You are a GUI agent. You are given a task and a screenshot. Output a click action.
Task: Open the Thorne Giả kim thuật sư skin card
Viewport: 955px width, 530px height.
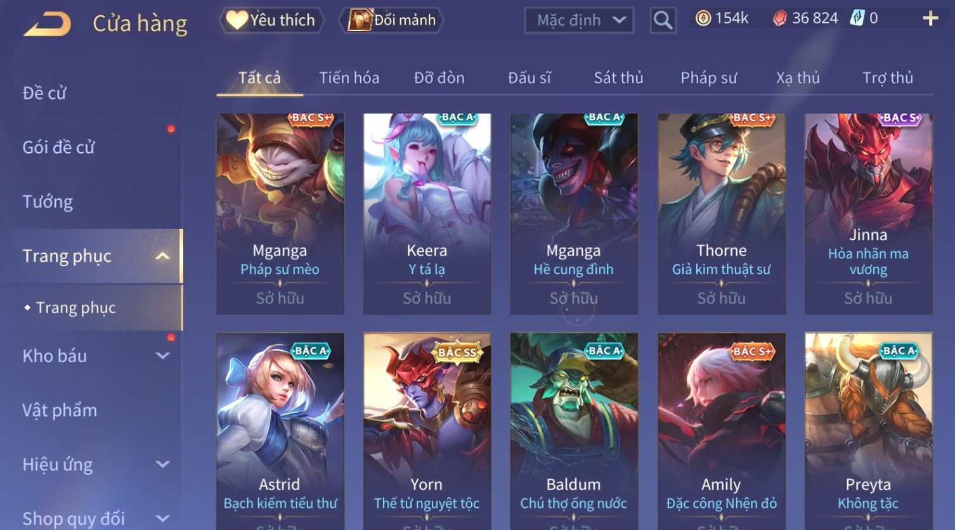[x=721, y=214]
